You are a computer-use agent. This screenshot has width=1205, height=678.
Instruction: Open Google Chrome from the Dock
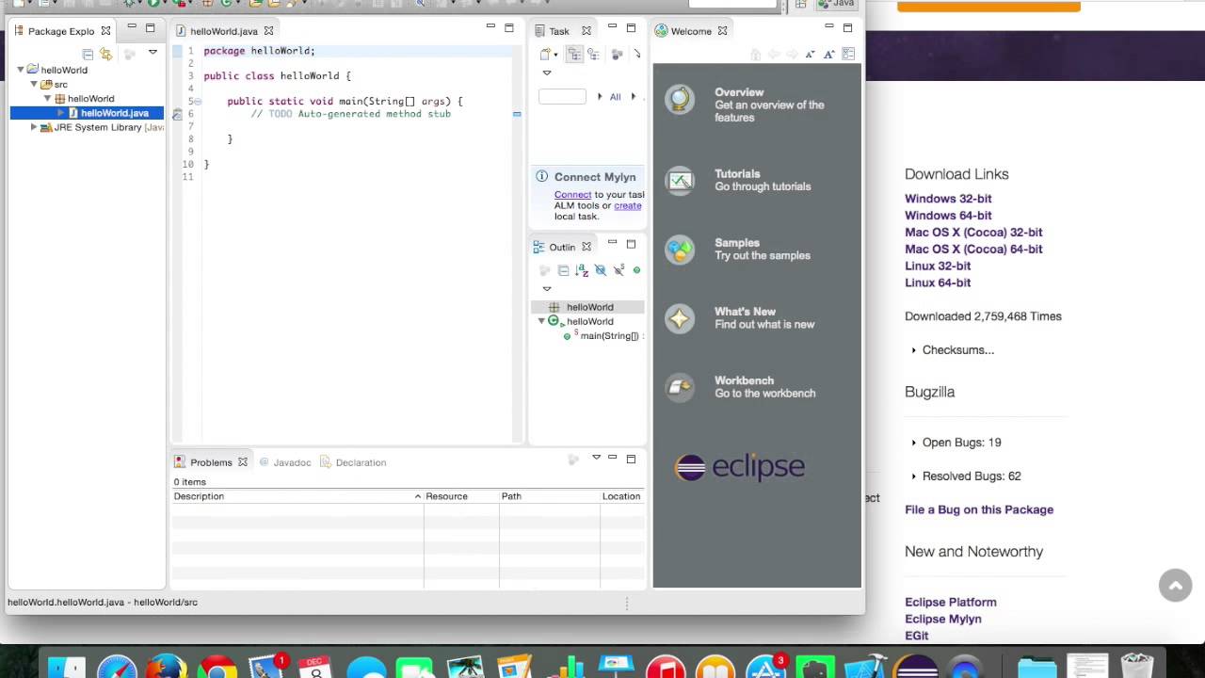pyautogui.click(x=217, y=666)
